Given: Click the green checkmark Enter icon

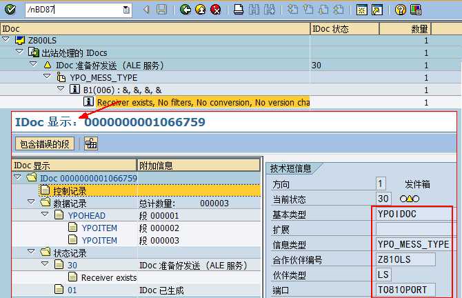Looking at the screenshot, I should pos(10,10).
